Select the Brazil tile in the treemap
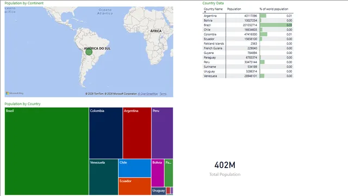The image size is (348, 196). click(47, 151)
